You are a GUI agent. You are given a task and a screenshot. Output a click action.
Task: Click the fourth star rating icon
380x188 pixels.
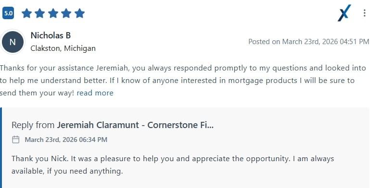coord(66,13)
